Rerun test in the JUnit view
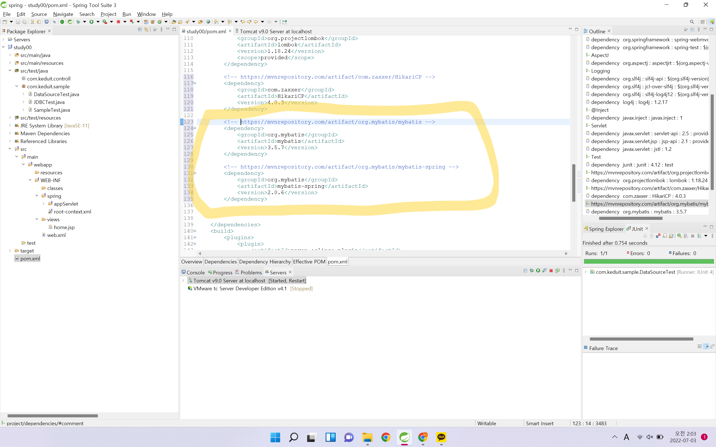This screenshot has width=716, height=447. (679, 236)
